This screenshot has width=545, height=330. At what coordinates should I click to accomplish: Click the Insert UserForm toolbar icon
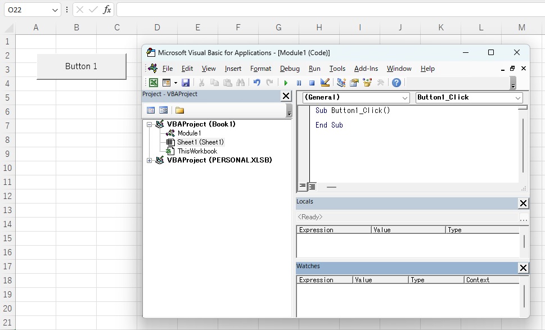[166, 83]
